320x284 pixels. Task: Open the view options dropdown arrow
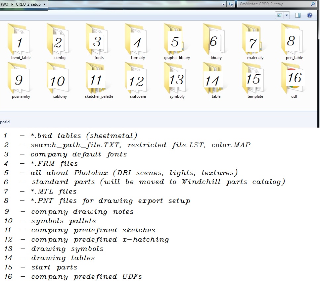[287, 15]
